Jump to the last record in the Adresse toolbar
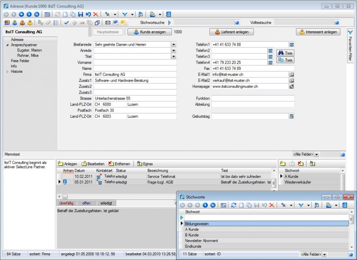The height and width of the screenshot is (260, 357). (37, 14)
